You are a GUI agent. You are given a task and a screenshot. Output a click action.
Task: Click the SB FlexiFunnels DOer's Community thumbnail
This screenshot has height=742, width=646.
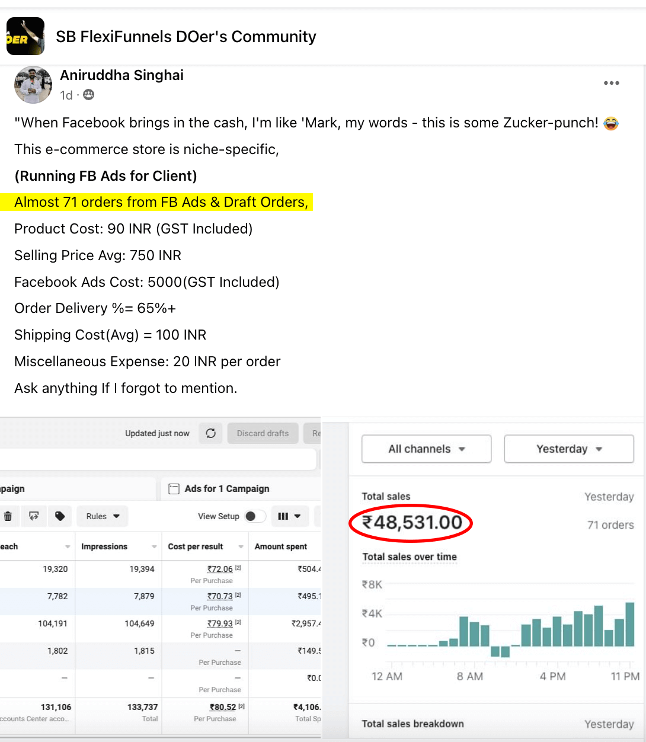pos(25,36)
